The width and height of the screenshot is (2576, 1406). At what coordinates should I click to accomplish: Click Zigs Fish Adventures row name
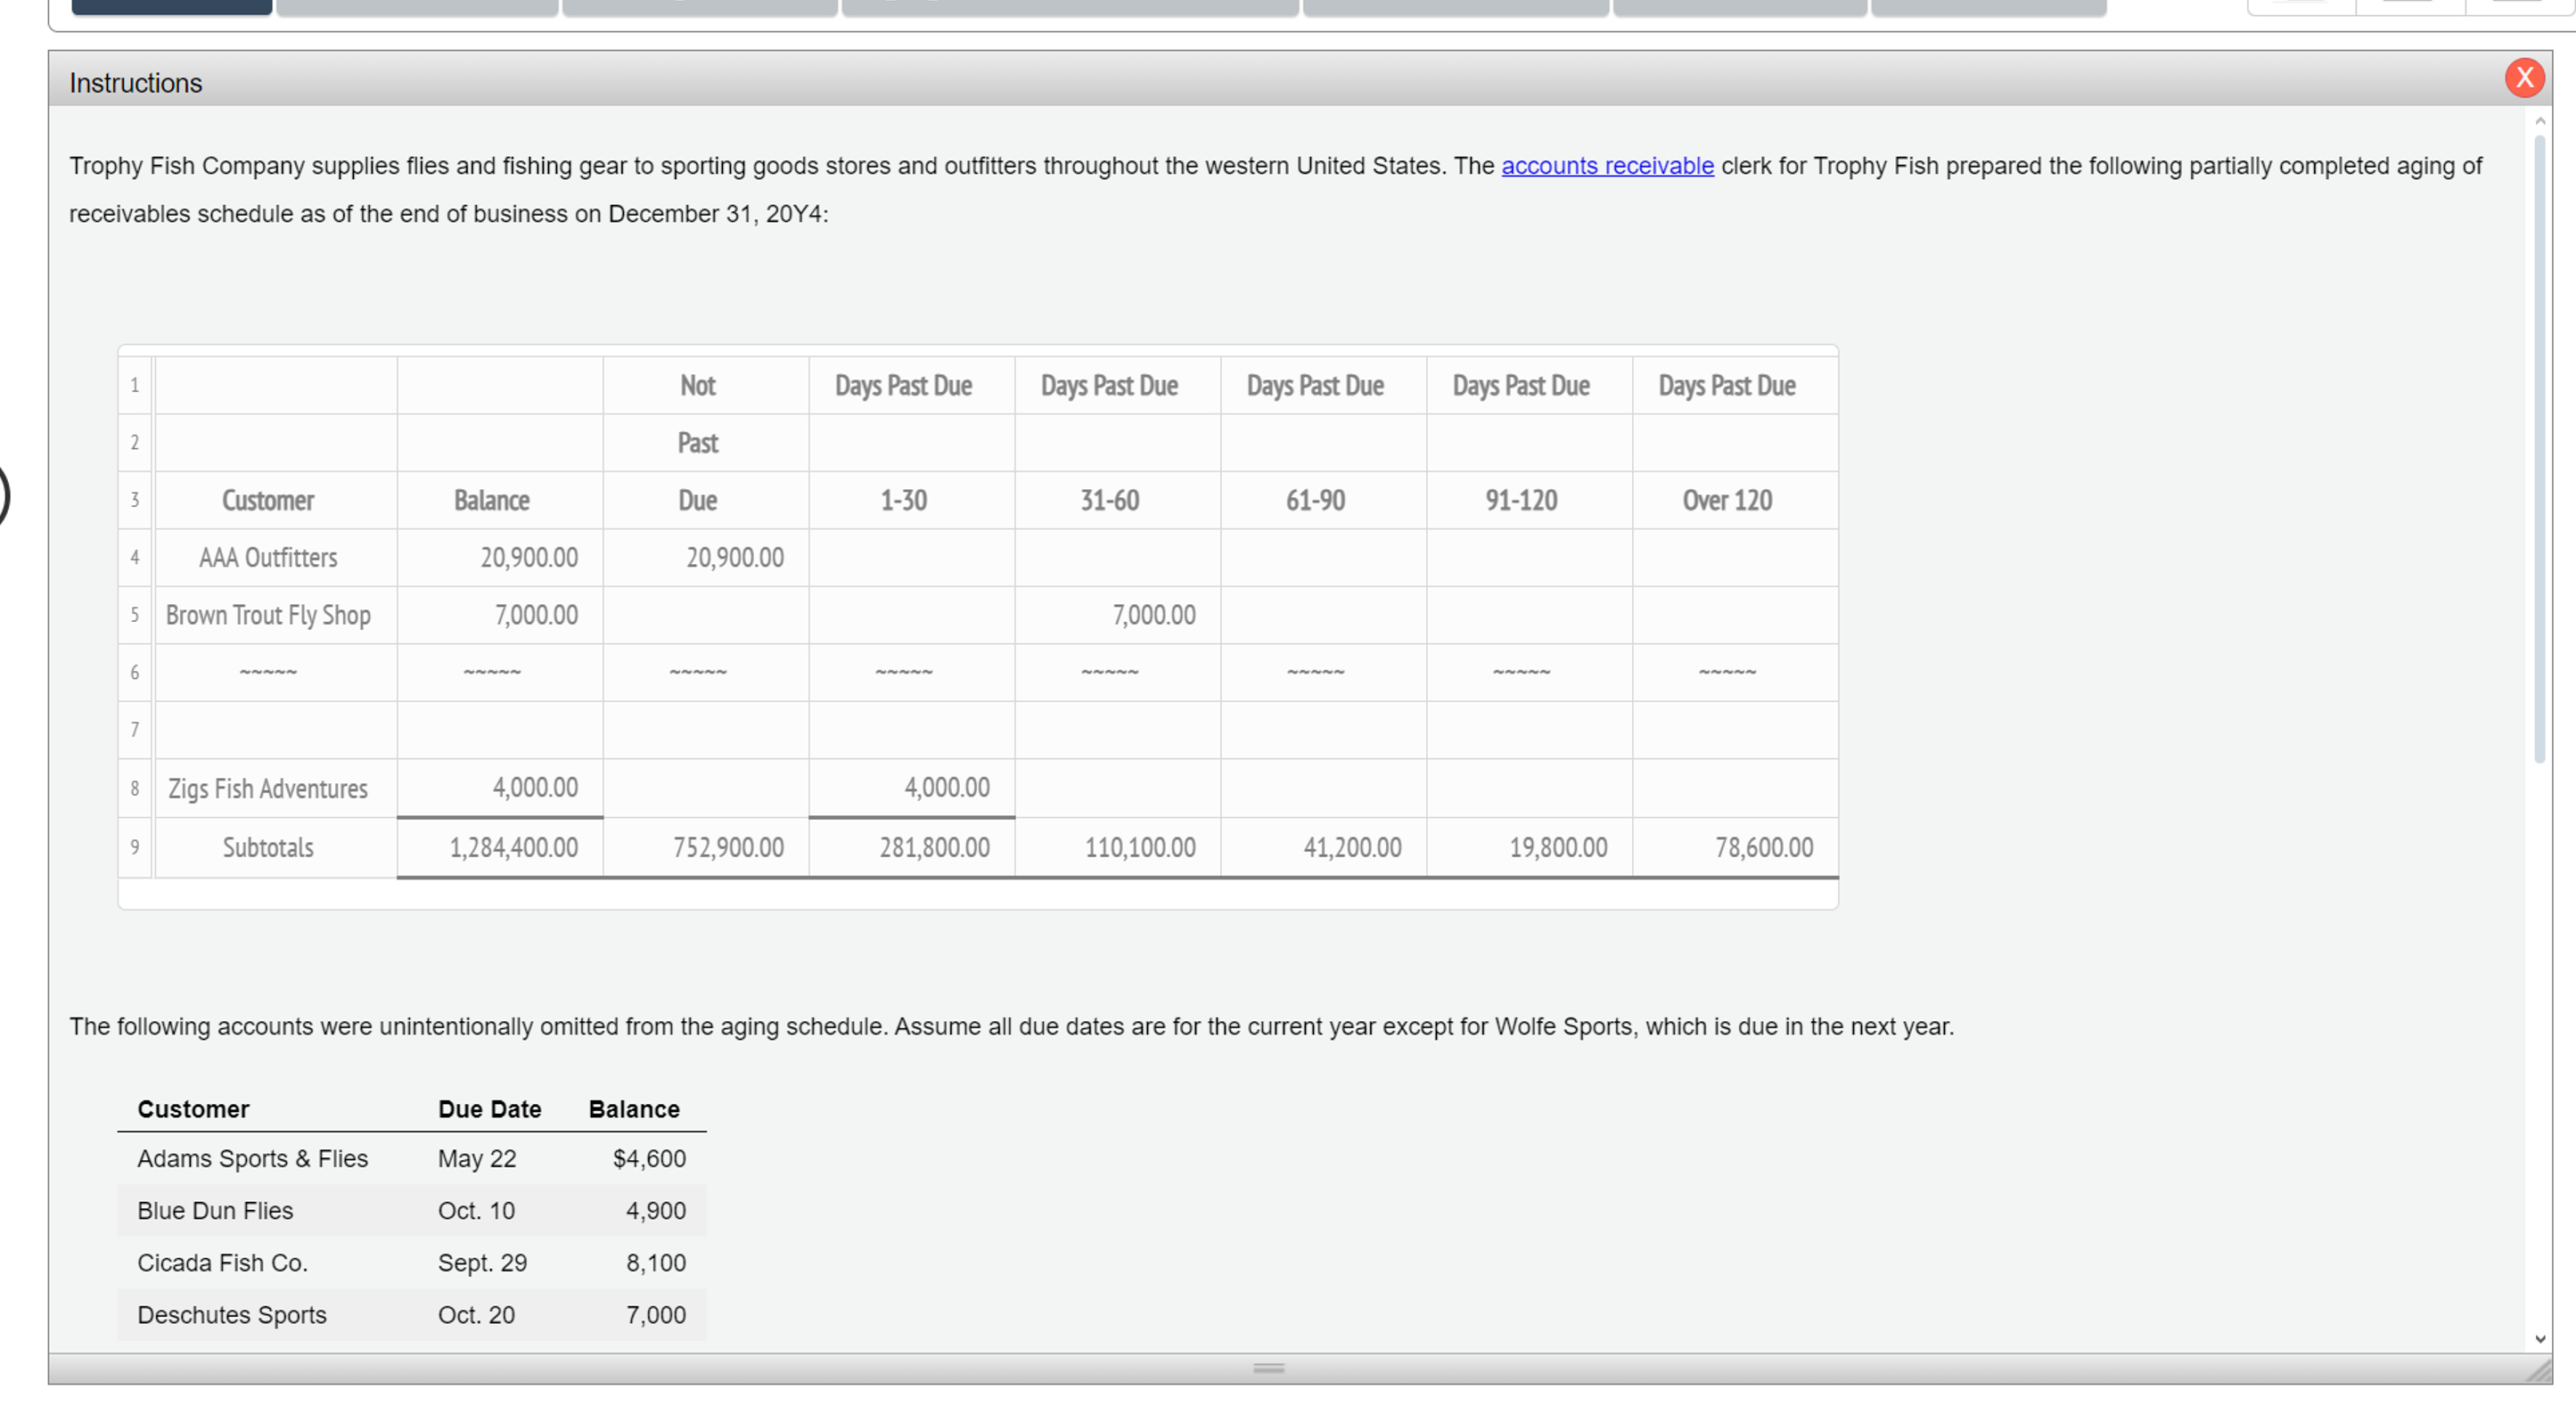tap(268, 789)
